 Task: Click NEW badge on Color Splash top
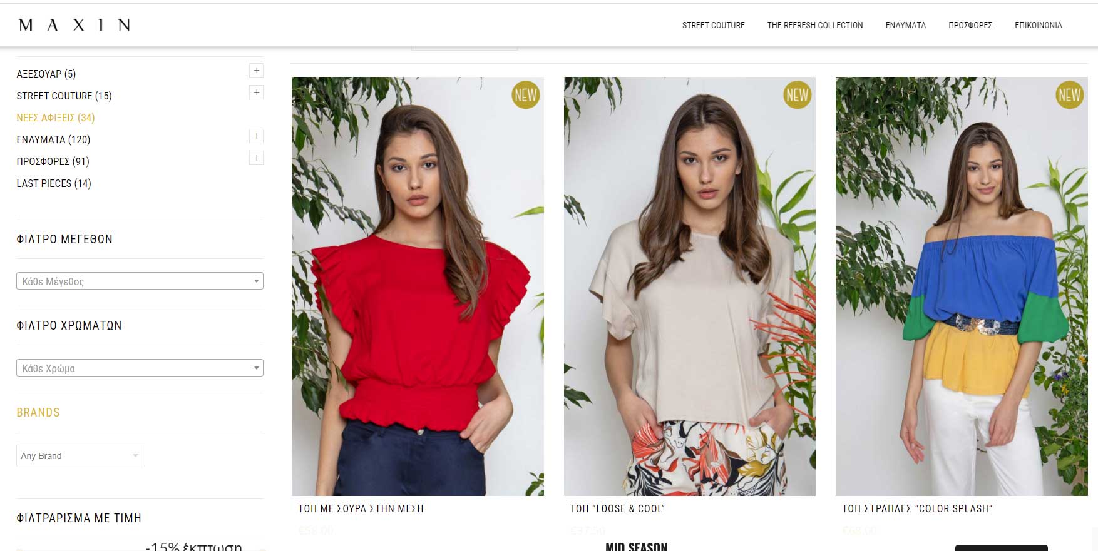[x=1069, y=95]
